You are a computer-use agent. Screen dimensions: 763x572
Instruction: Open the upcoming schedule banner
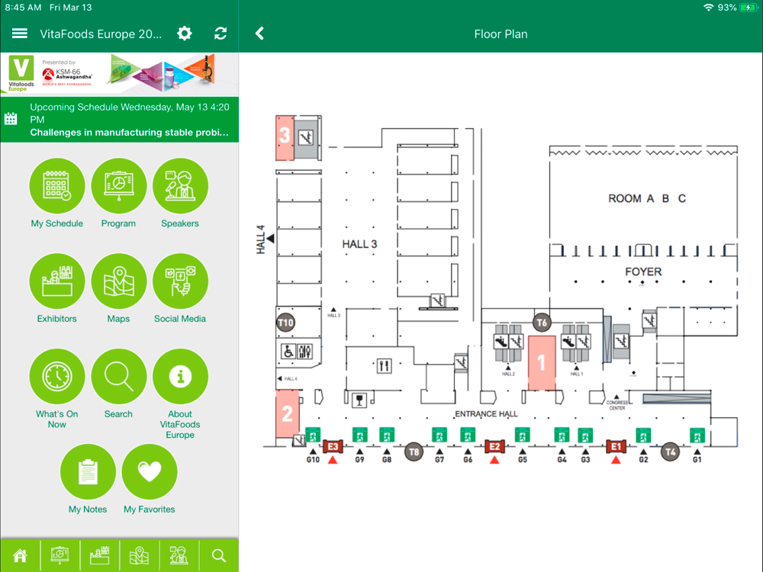pyautogui.click(x=119, y=120)
